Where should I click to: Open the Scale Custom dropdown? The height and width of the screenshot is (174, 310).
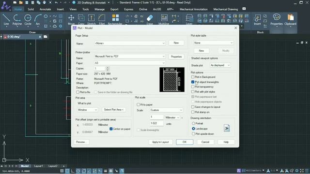click(x=166, y=110)
